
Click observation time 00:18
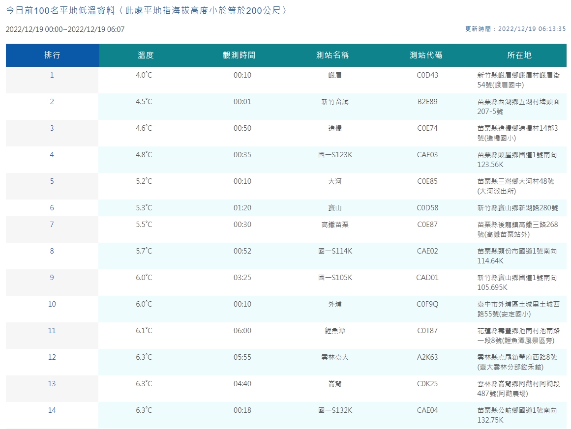242,411
